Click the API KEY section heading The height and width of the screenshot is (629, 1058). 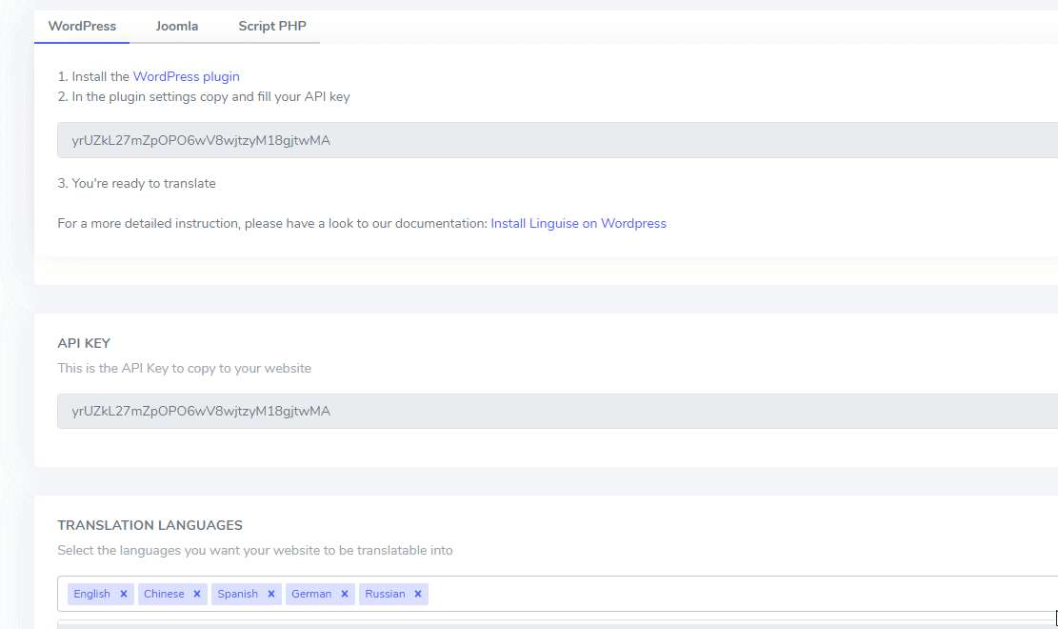point(84,343)
